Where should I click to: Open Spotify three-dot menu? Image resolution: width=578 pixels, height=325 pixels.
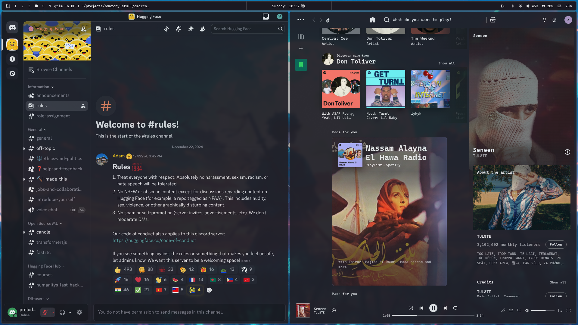(x=301, y=20)
